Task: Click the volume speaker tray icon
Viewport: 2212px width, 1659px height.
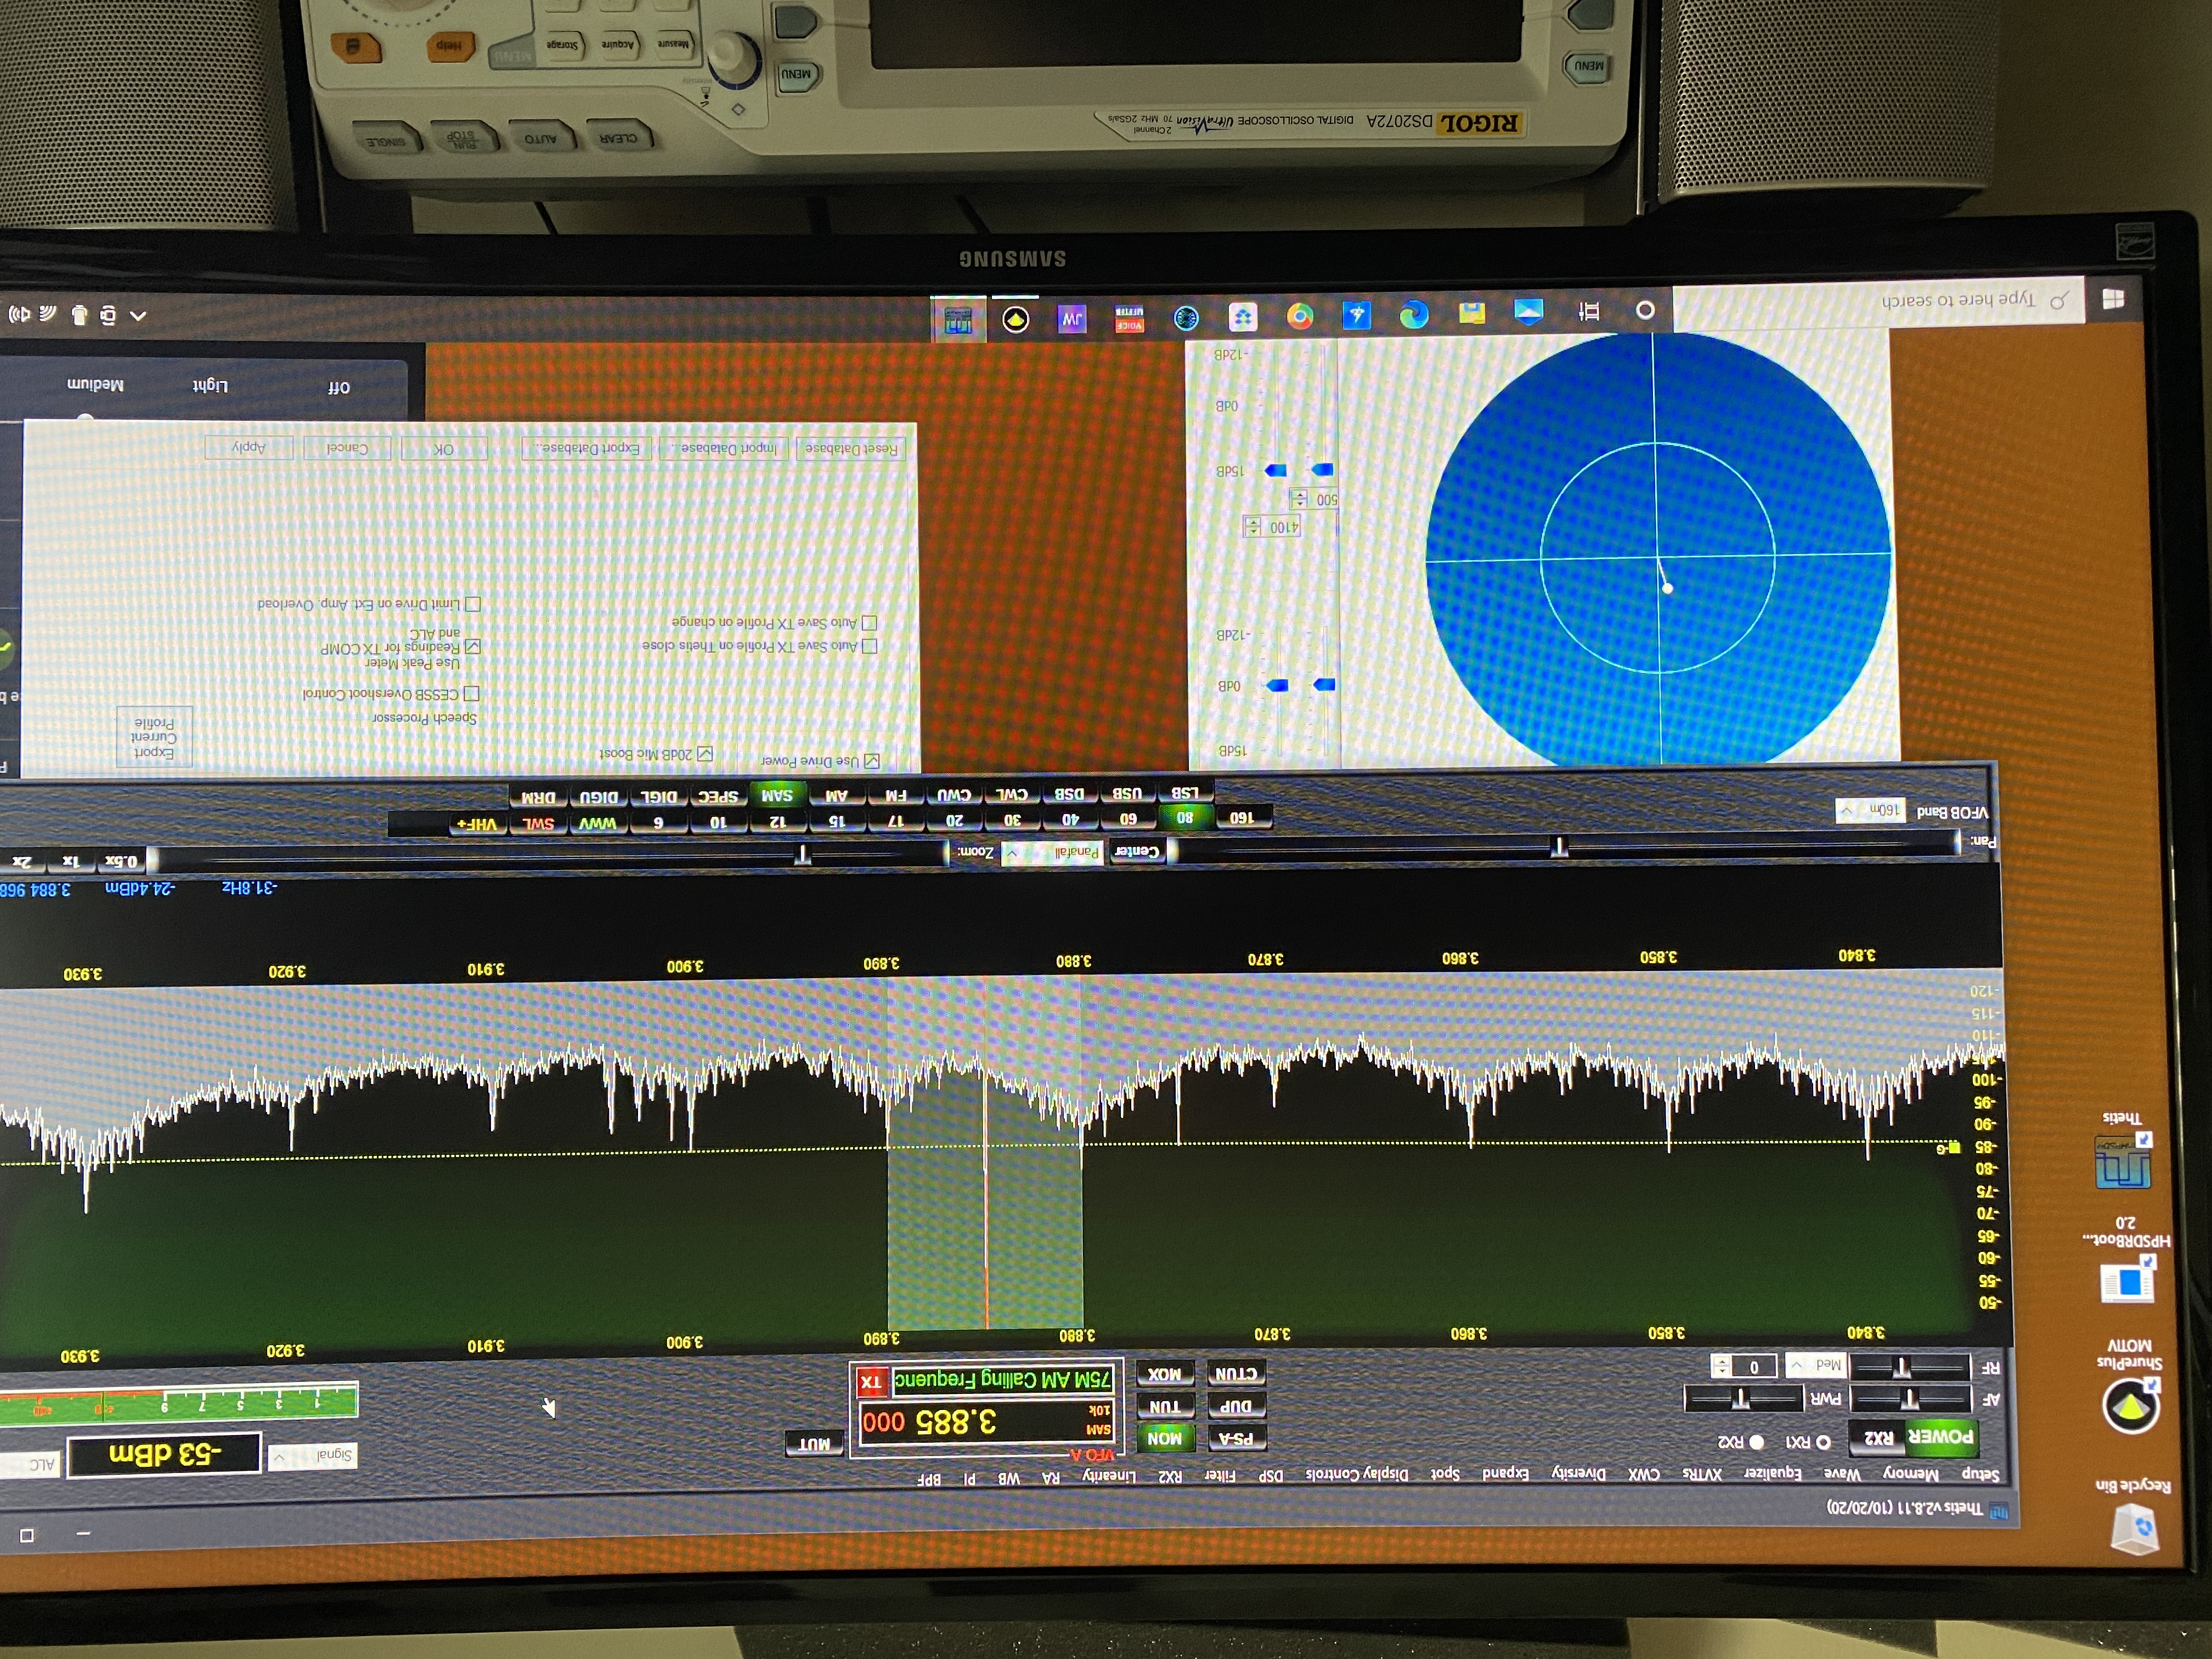Action: point(20,314)
